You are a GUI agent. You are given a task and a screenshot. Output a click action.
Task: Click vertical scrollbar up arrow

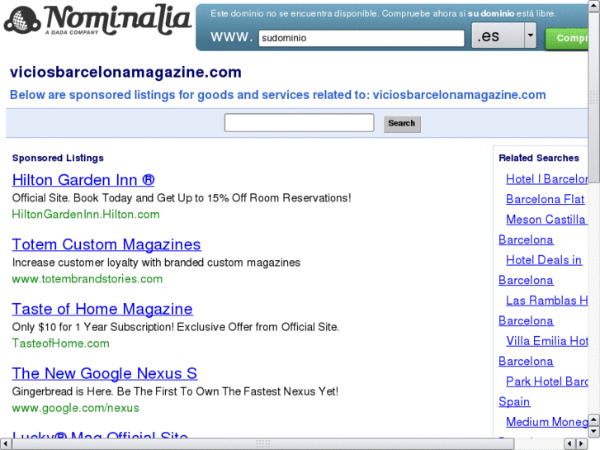pyautogui.click(x=594, y=5)
